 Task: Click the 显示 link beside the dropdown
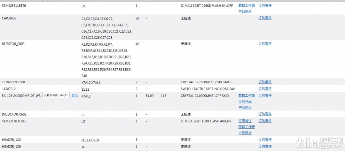click(75, 95)
